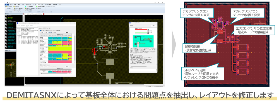Click the EMI check icon in ribbon
The width and height of the screenshot is (279, 104).
[14, 7]
